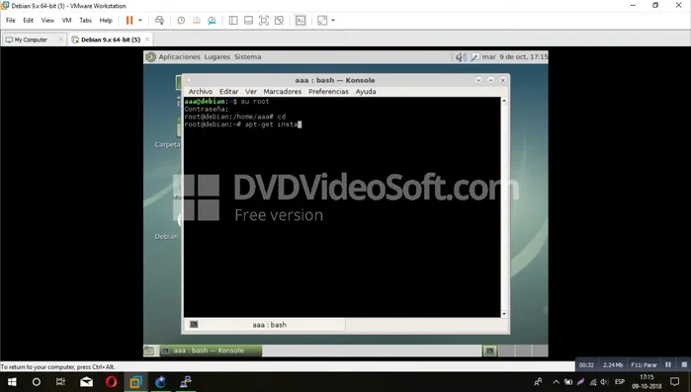The image size is (691, 392).
Task: Click the Debian volume speaker icon
Action: [461, 56]
